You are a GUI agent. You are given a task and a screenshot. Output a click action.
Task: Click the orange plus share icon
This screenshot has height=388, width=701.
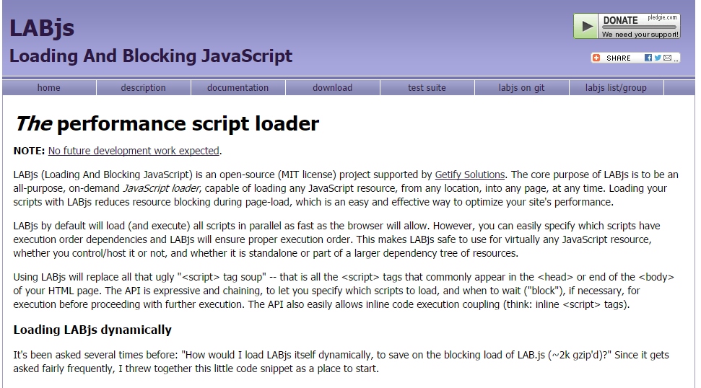pyautogui.click(x=596, y=58)
